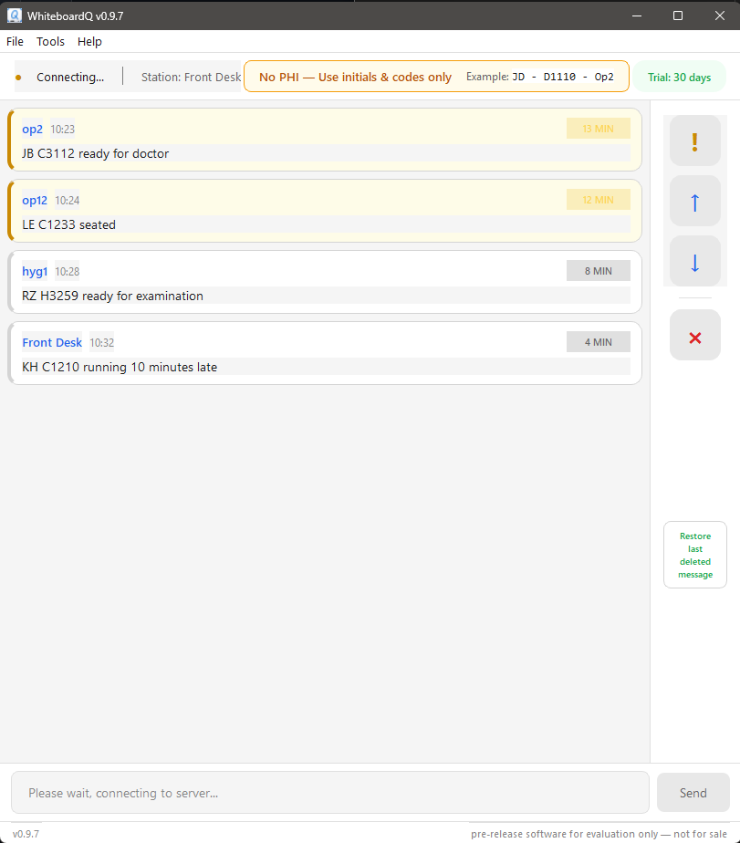Screen dimensions: 740x843
Task: Click the 4 MIN timer badge
Action: click(598, 342)
